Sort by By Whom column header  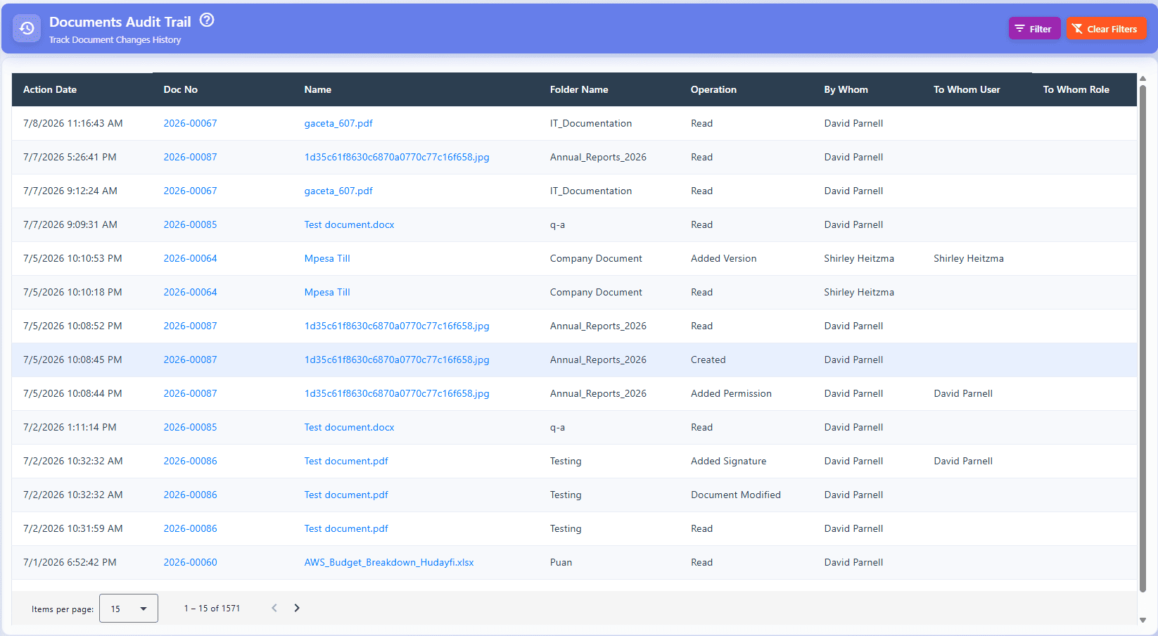coord(846,89)
